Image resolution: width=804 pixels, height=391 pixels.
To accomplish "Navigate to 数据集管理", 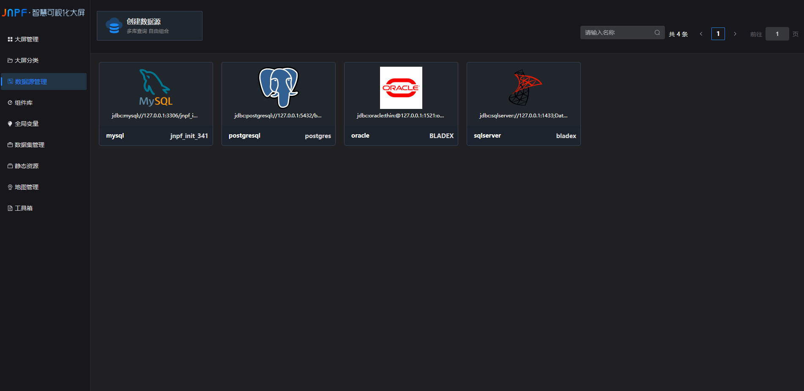I will (44, 145).
